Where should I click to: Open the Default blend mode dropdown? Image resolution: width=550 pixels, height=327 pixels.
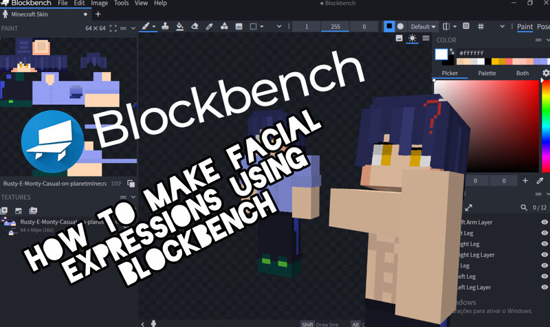pyautogui.click(x=423, y=27)
